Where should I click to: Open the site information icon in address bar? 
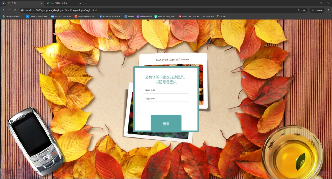pos(23,10)
